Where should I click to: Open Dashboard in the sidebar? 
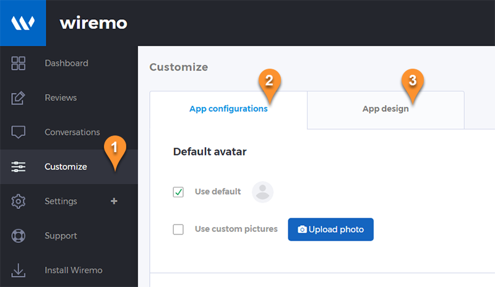pyautogui.click(x=69, y=63)
